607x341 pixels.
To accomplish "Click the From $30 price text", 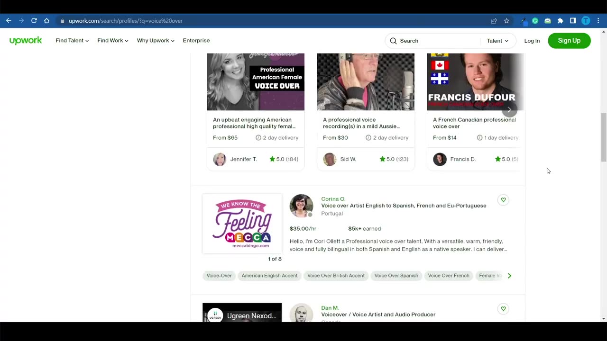I will [x=335, y=138].
